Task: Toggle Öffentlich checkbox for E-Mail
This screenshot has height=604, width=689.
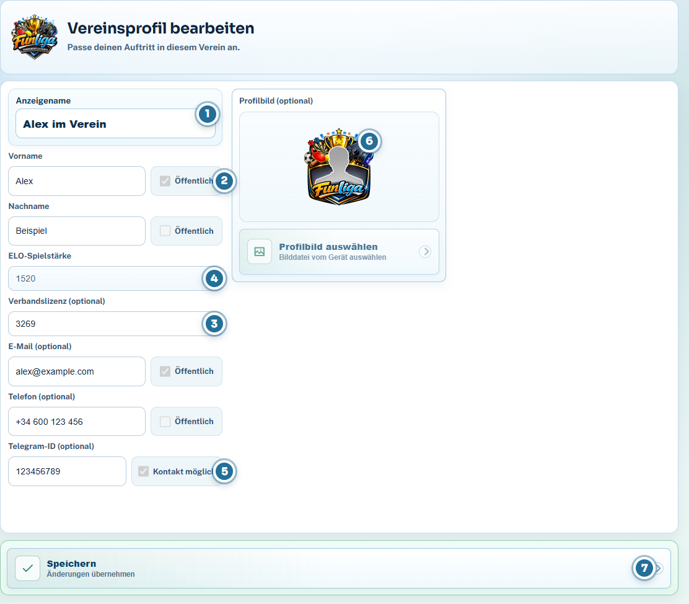Action: coord(165,371)
